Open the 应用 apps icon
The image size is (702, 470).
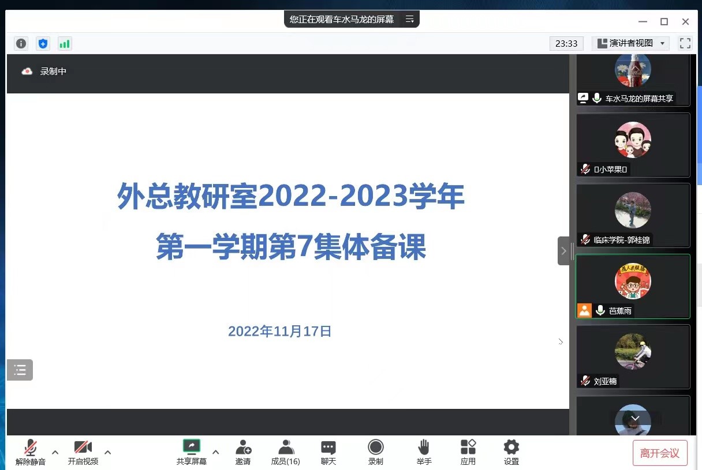(468, 452)
